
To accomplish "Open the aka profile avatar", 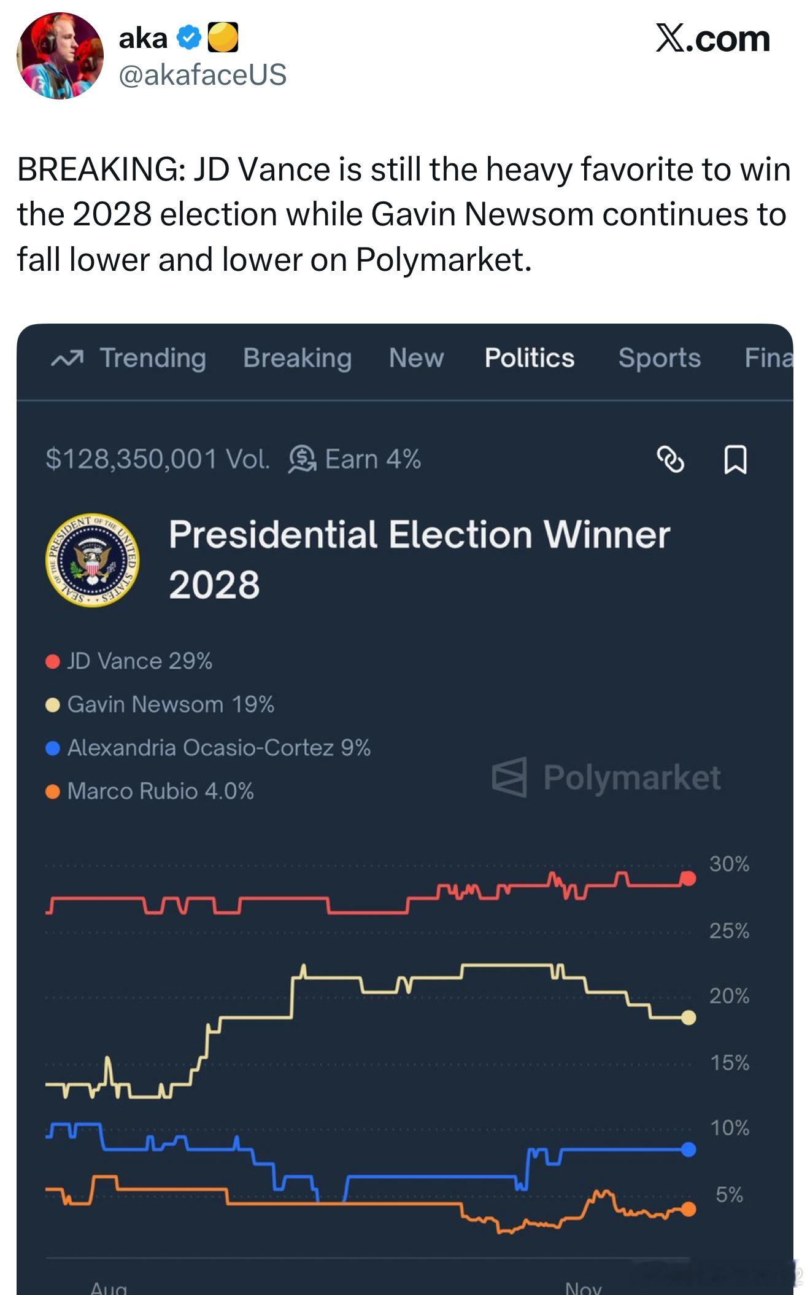I will pos(60,56).
